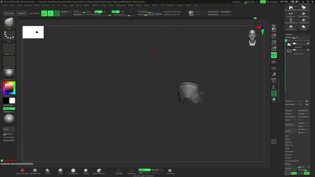Image resolution: width=315 pixels, height=177 pixels.
Task: Open the Brush menu
Action: click(x=12, y=5)
